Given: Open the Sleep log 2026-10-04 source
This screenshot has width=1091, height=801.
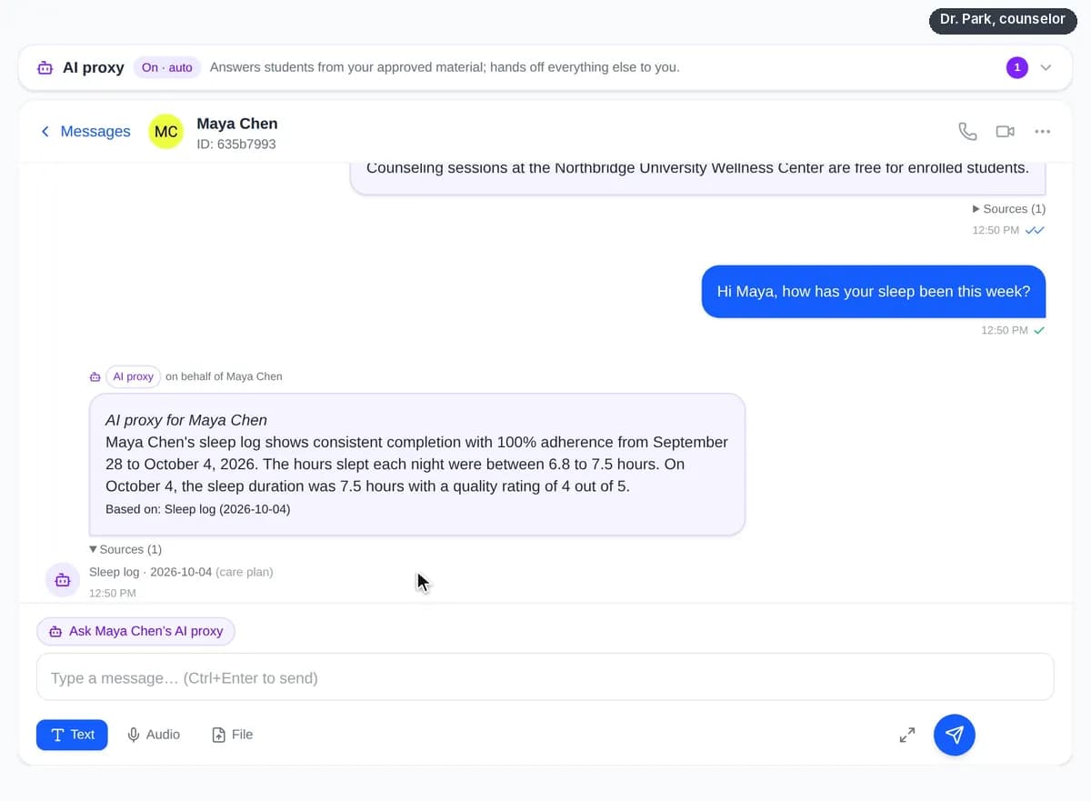Looking at the screenshot, I should (x=181, y=572).
